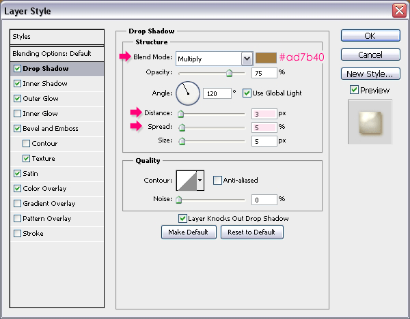Click the contour curve thumbnail

pyautogui.click(x=187, y=181)
